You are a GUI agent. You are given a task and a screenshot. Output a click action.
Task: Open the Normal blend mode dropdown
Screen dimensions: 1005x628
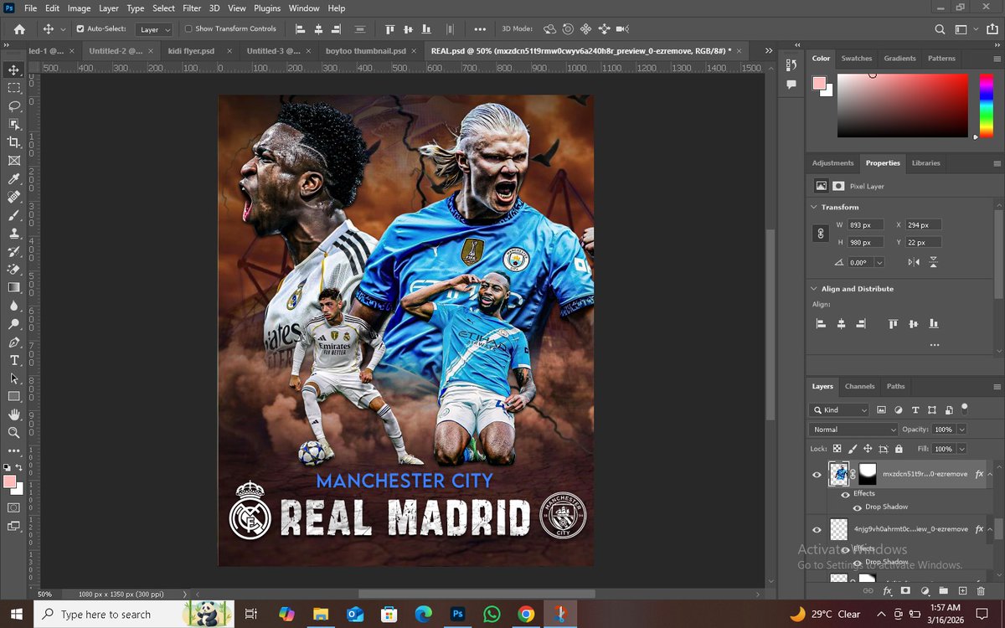coord(854,430)
